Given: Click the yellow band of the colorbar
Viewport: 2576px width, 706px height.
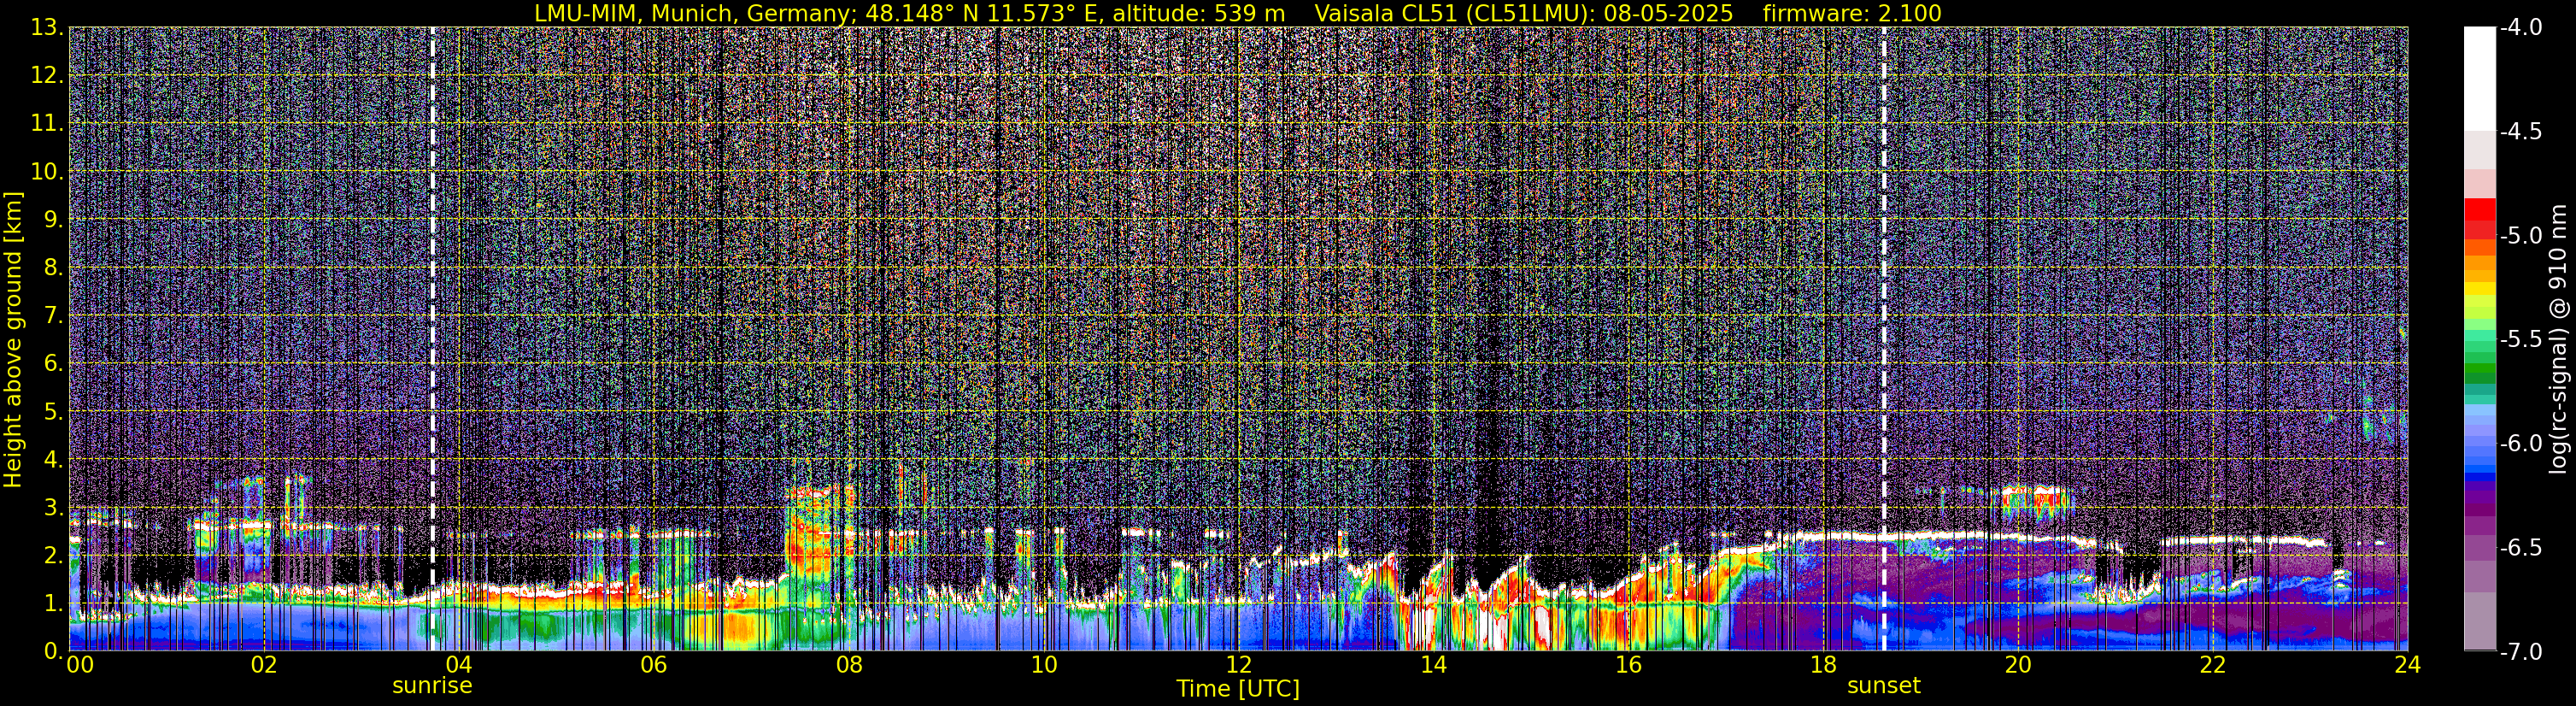Looking at the screenshot, I should click(x=2479, y=288).
